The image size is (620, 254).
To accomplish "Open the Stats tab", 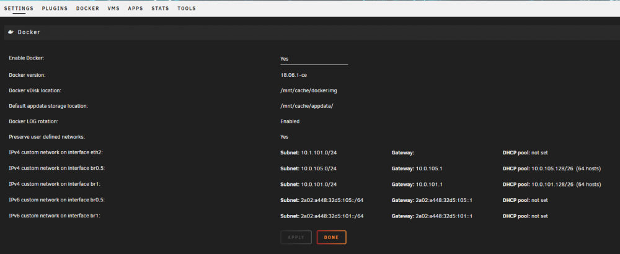I will [160, 8].
